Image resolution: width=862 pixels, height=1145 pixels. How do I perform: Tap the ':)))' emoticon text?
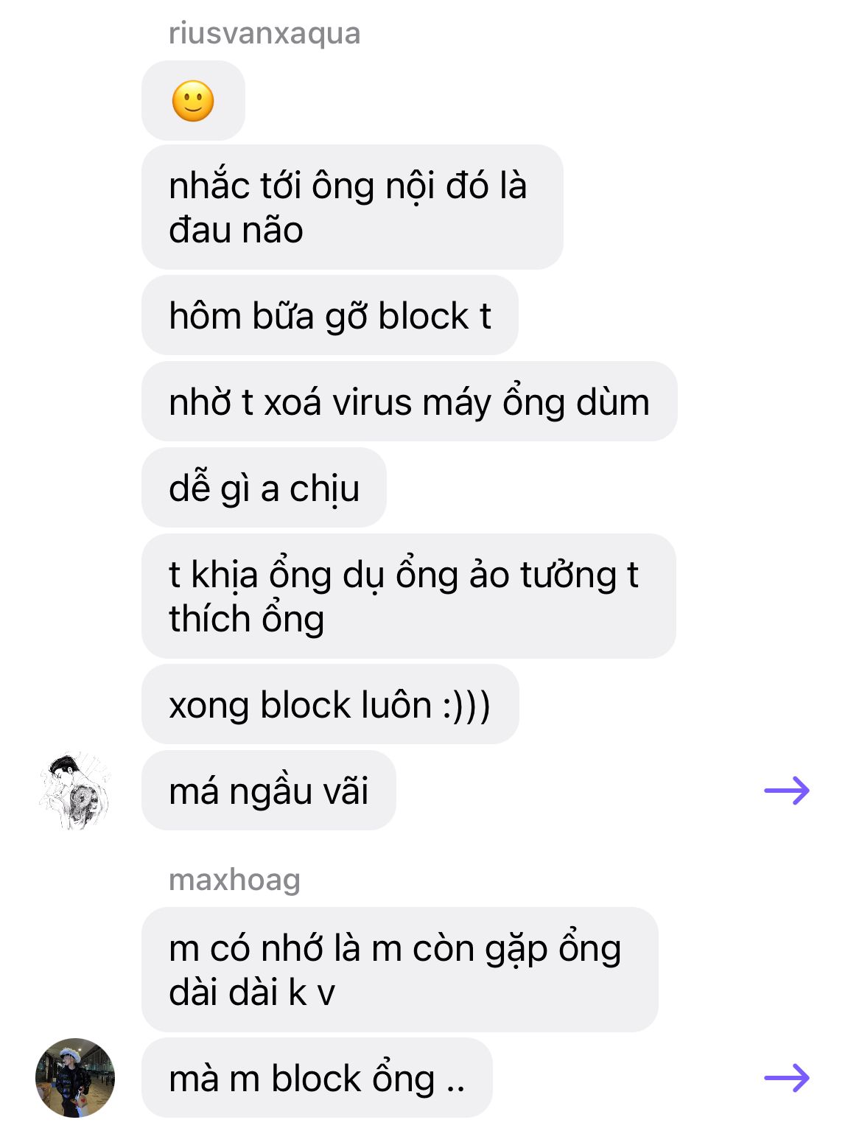click(466, 705)
